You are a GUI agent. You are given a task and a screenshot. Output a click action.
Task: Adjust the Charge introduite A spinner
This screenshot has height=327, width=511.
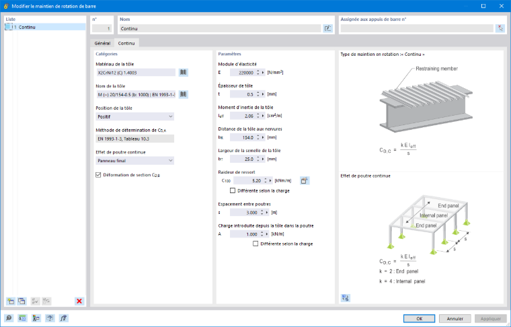[262, 234]
